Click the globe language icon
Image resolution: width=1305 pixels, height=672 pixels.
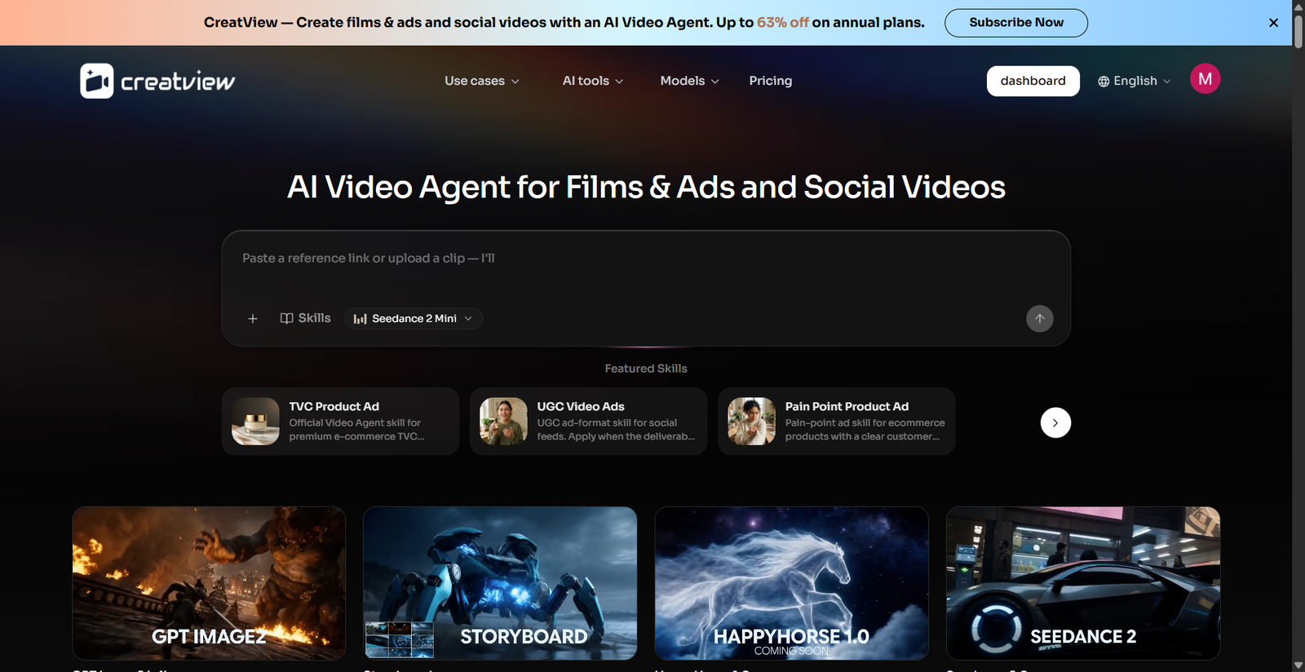click(1104, 82)
